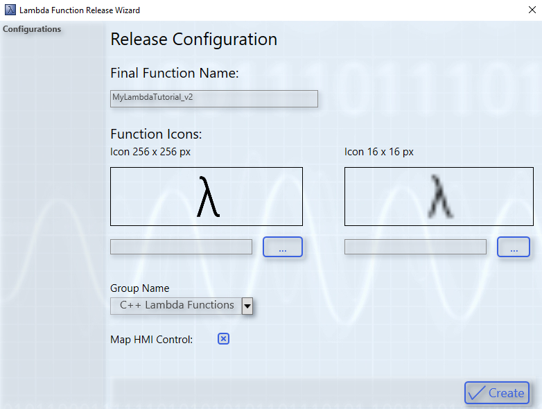
Task: Browse for the 16 x 16 icon file
Action: pyautogui.click(x=513, y=247)
